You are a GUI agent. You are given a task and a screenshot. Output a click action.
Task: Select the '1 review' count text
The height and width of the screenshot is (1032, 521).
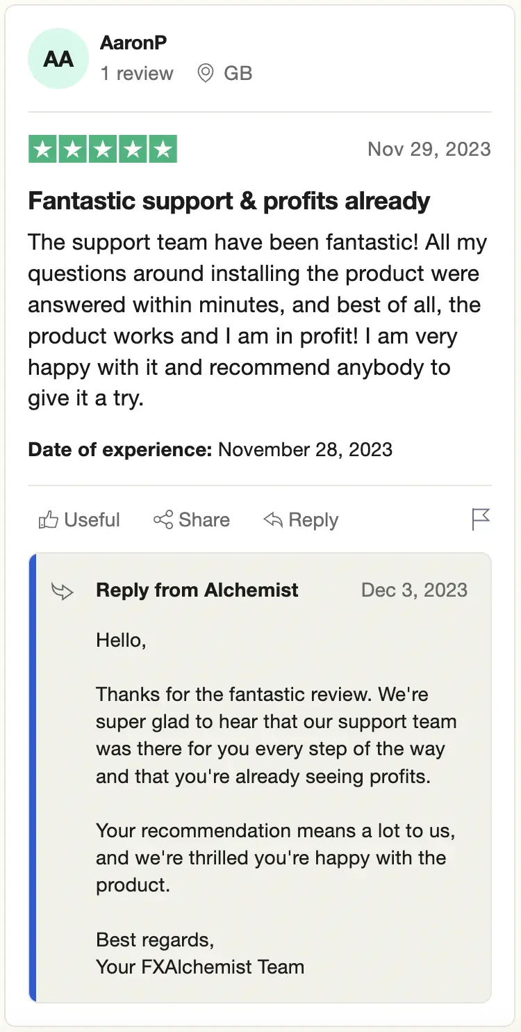click(137, 73)
